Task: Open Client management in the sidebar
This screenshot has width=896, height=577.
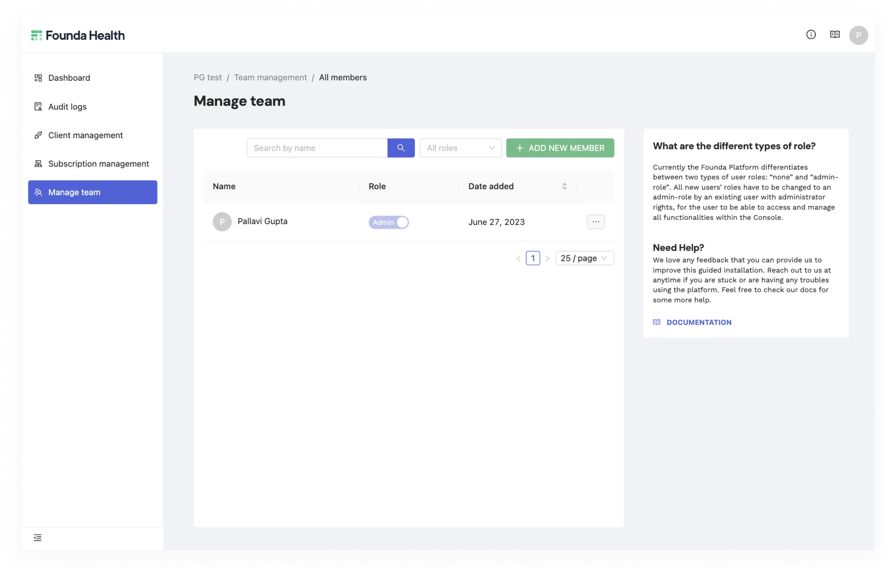Action: [93, 135]
